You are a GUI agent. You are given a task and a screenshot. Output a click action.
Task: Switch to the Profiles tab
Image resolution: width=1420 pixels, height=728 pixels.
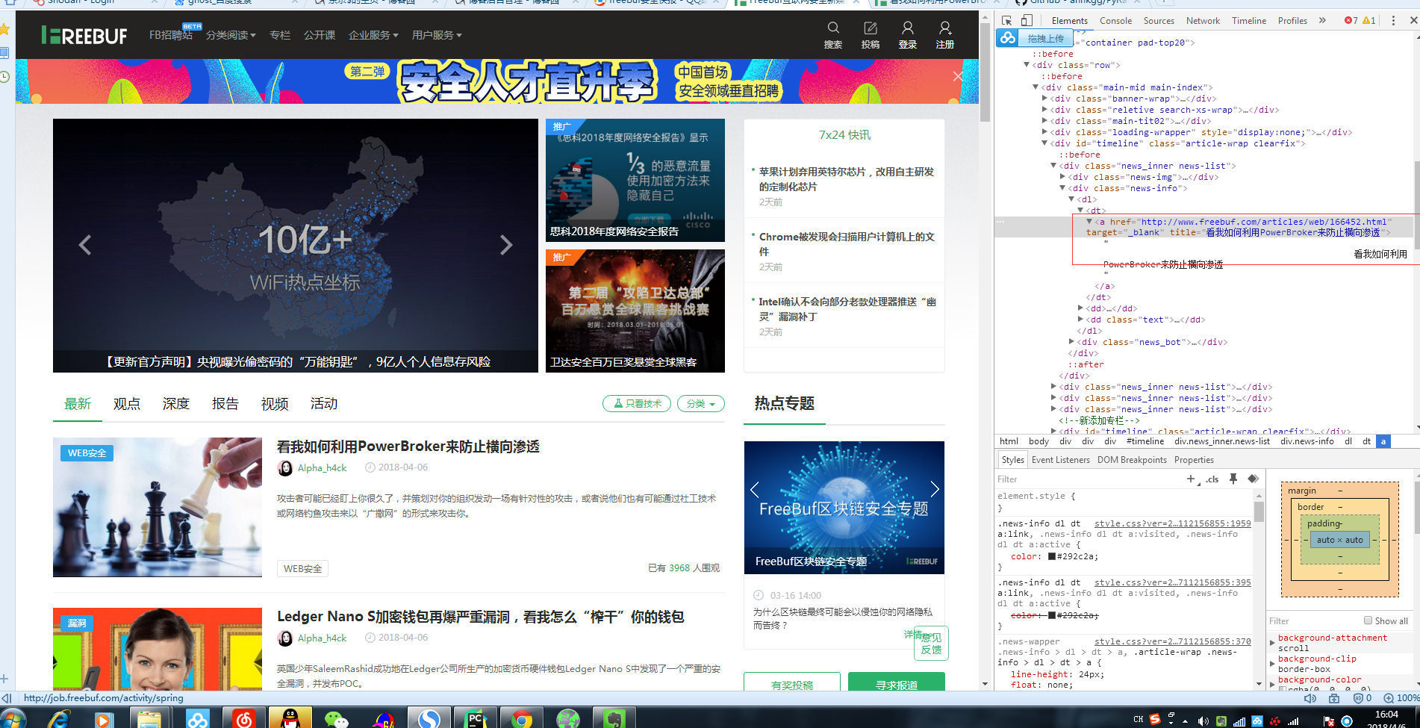tap(1292, 21)
